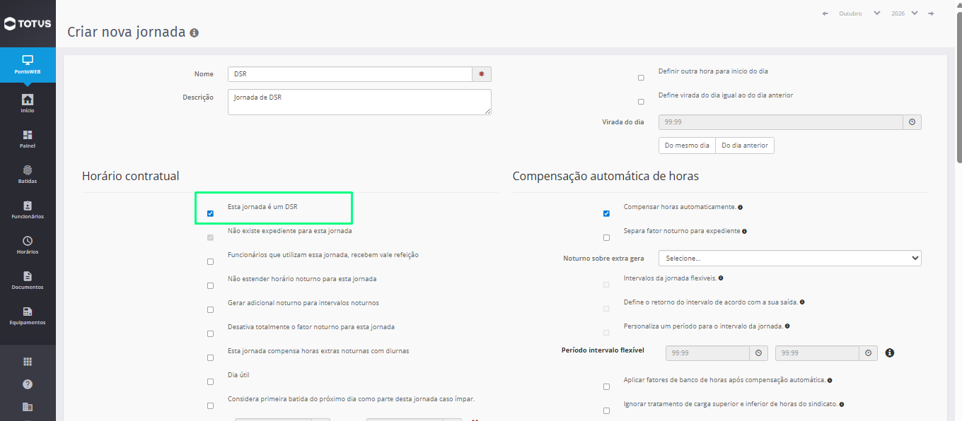
Task: Open the help question mark icon
Action: coord(28,384)
